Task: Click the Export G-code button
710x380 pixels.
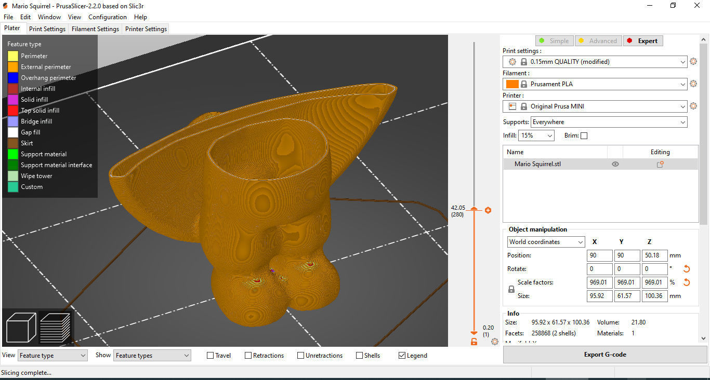Action: pos(605,355)
